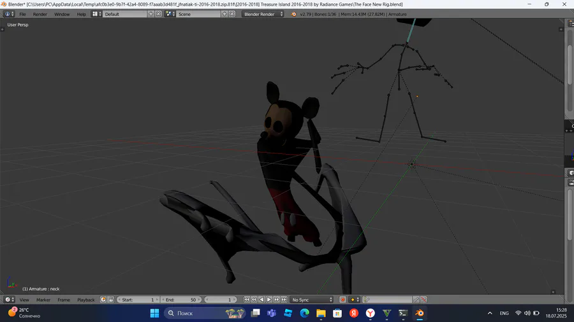Open File Explorer from taskbar

[x=321, y=313]
